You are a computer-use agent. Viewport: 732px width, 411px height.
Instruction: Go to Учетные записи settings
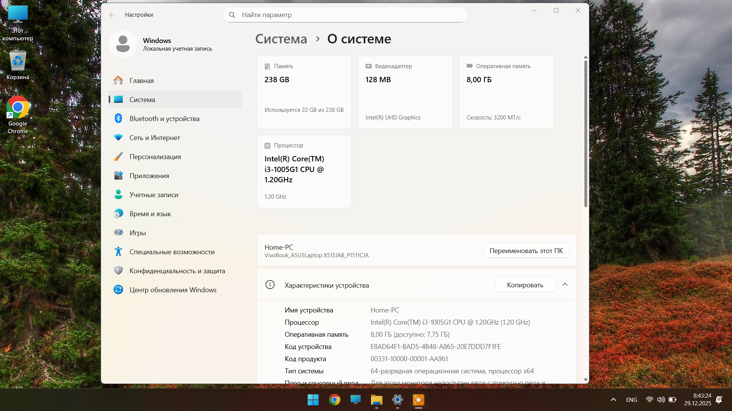coord(154,194)
